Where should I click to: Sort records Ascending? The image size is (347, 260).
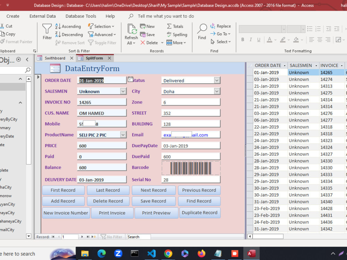68,26
